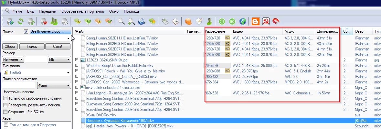The height and width of the screenshot is (129, 381).
Task: Expand the mkvtoolnix-unicode-2.4.0-setup.exe row
Action: [77, 88]
